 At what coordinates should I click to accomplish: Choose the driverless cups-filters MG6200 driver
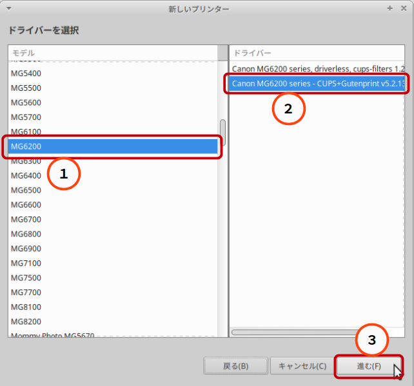point(317,69)
